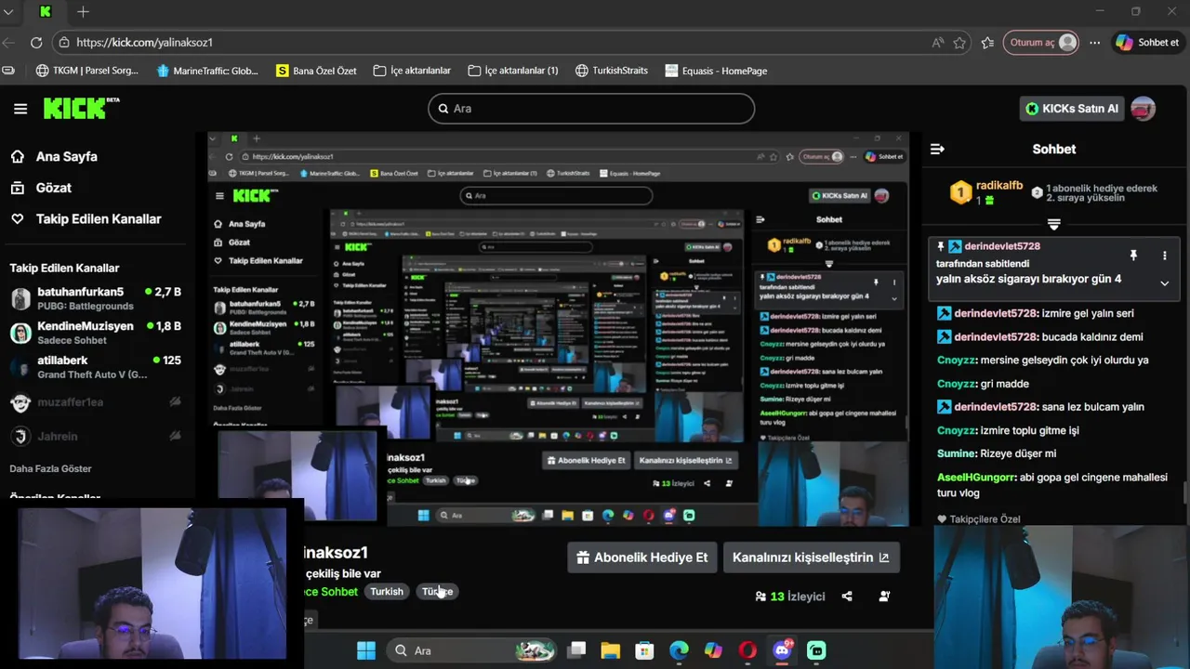Click Oturum aç in the browser toolbar
Viewport: 1190px width, 669px height.
click(1041, 43)
